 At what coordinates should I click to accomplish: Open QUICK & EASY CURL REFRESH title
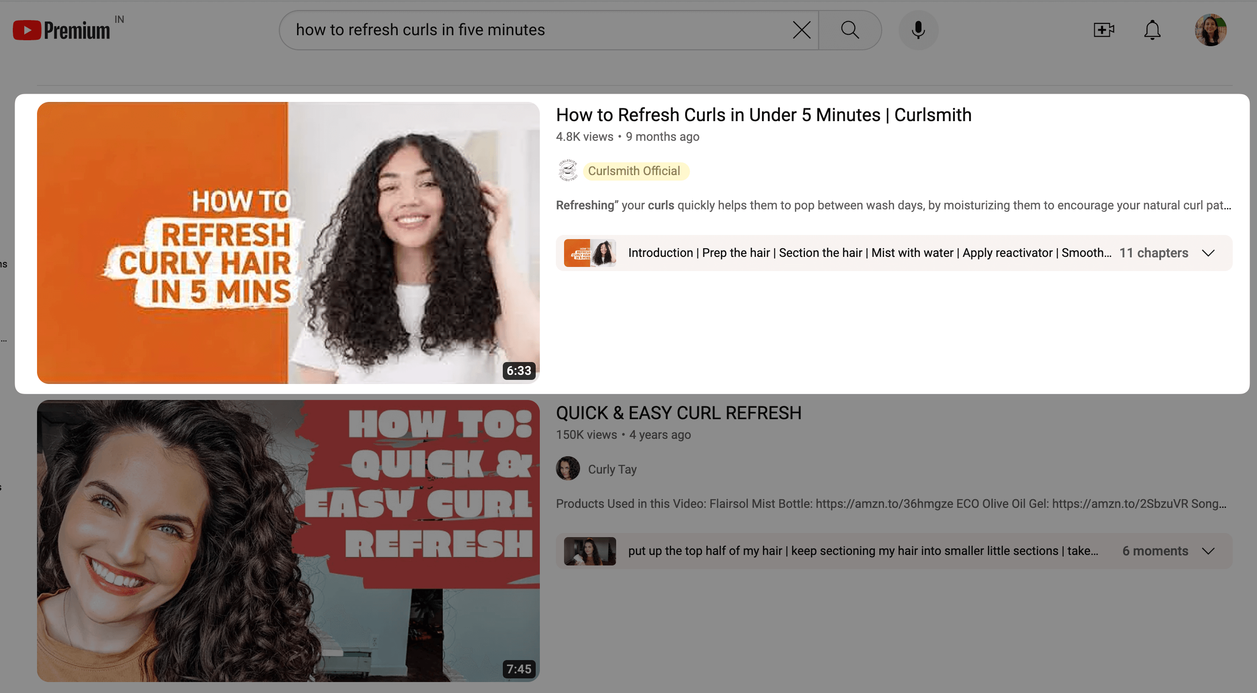(x=678, y=413)
